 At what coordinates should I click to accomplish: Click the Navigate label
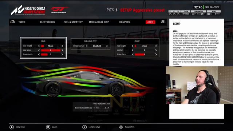pos(130,127)
